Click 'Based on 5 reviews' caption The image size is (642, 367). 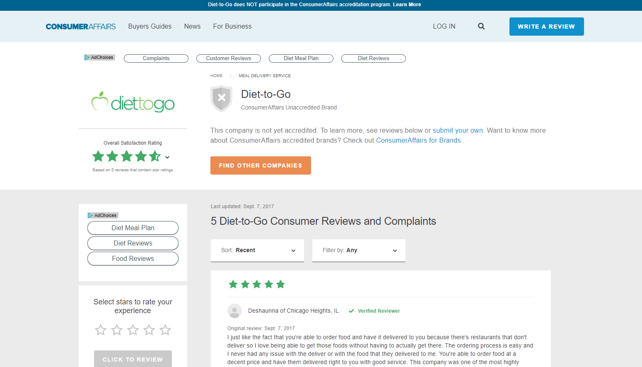(133, 170)
